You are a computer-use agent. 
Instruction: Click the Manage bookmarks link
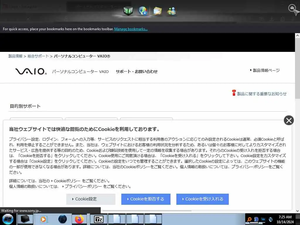click(131, 29)
